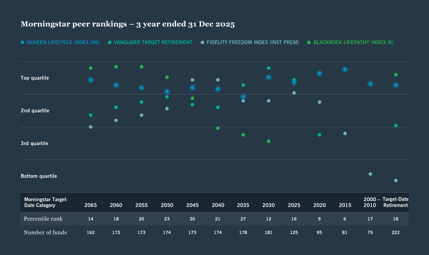429x255 pixels.
Task: Select the Vanguard Target Retirement legend marker
Action: coord(109,42)
